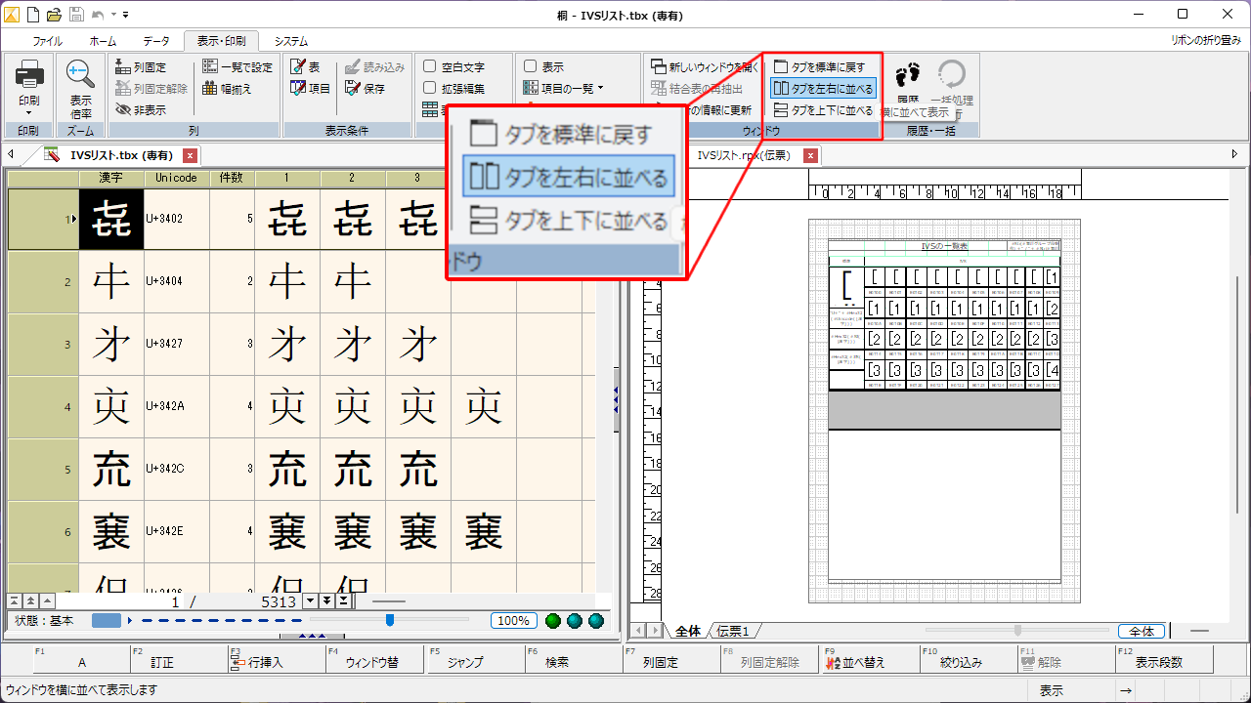
Task: Click 一覧で設定 list settings icon
Action: pos(211,67)
